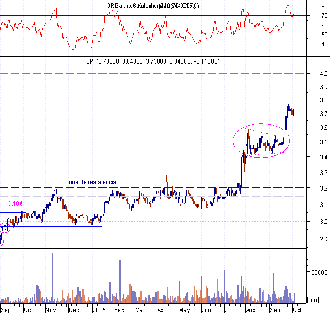Click the 'x100' volume multiplier label

(x=313, y=300)
